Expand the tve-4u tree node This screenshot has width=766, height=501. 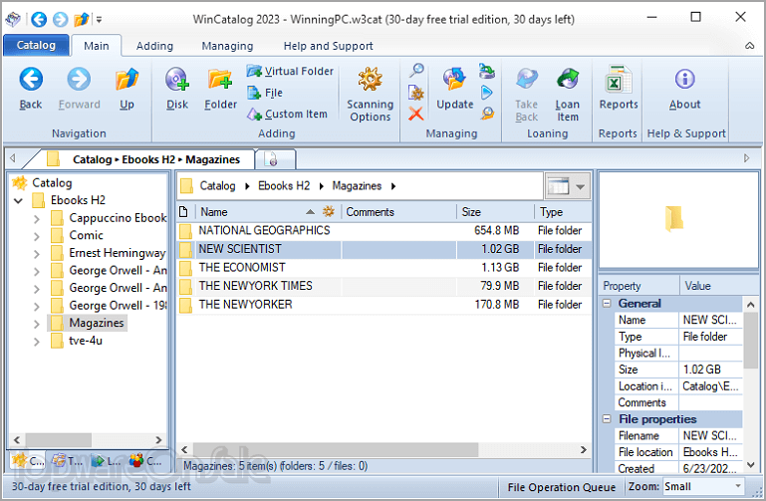tap(37, 342)
